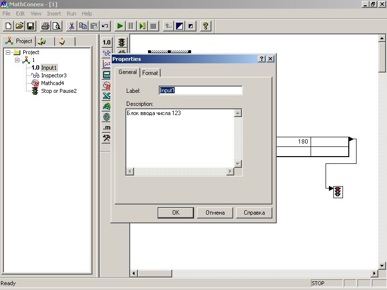Open the Edit menu
The image size is (387, 290).
pos(20,14)
